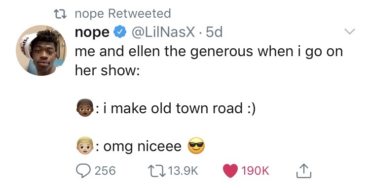Open the @LilNasX handle link
This screenshot has width=370, height=188.
163,32
